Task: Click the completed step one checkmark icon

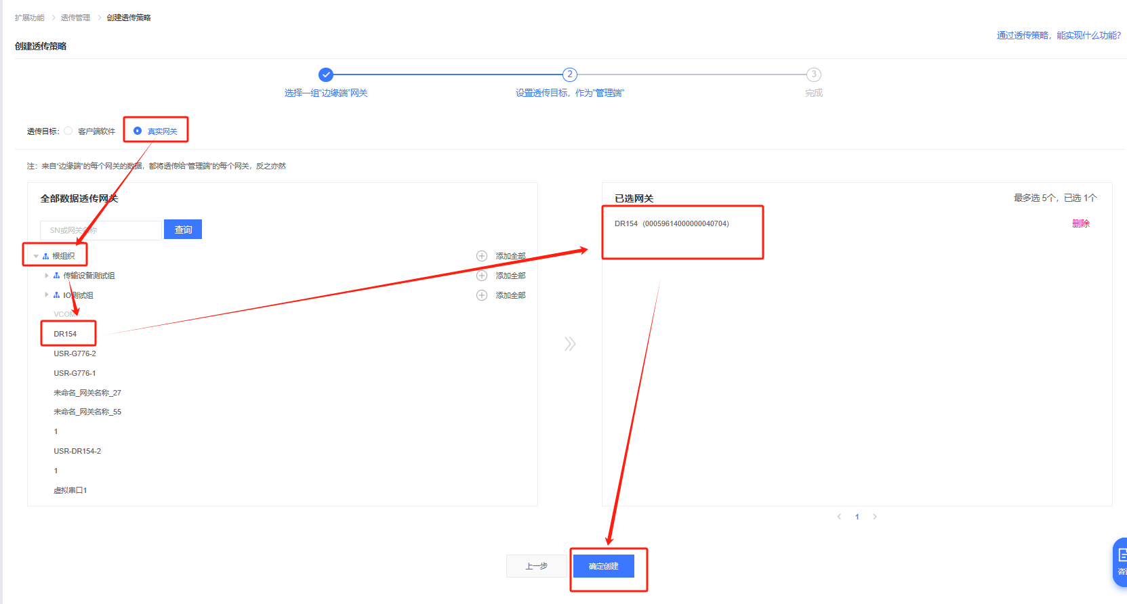Action: point(326,74)
